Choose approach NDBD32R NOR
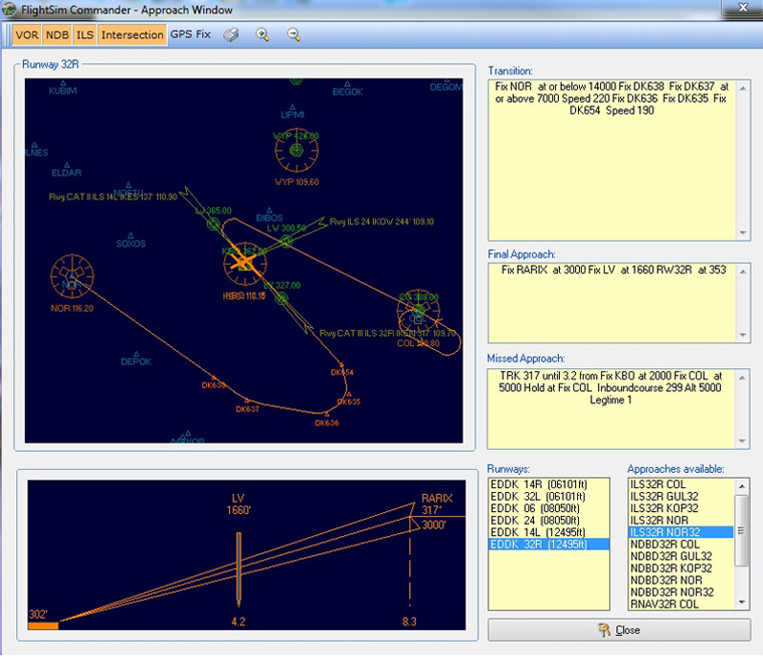Screen dimensions: 763x657 681,580
